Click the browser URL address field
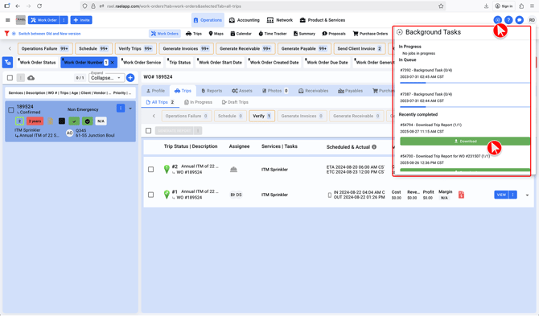 pyautogui.click(x=263, y=6)
